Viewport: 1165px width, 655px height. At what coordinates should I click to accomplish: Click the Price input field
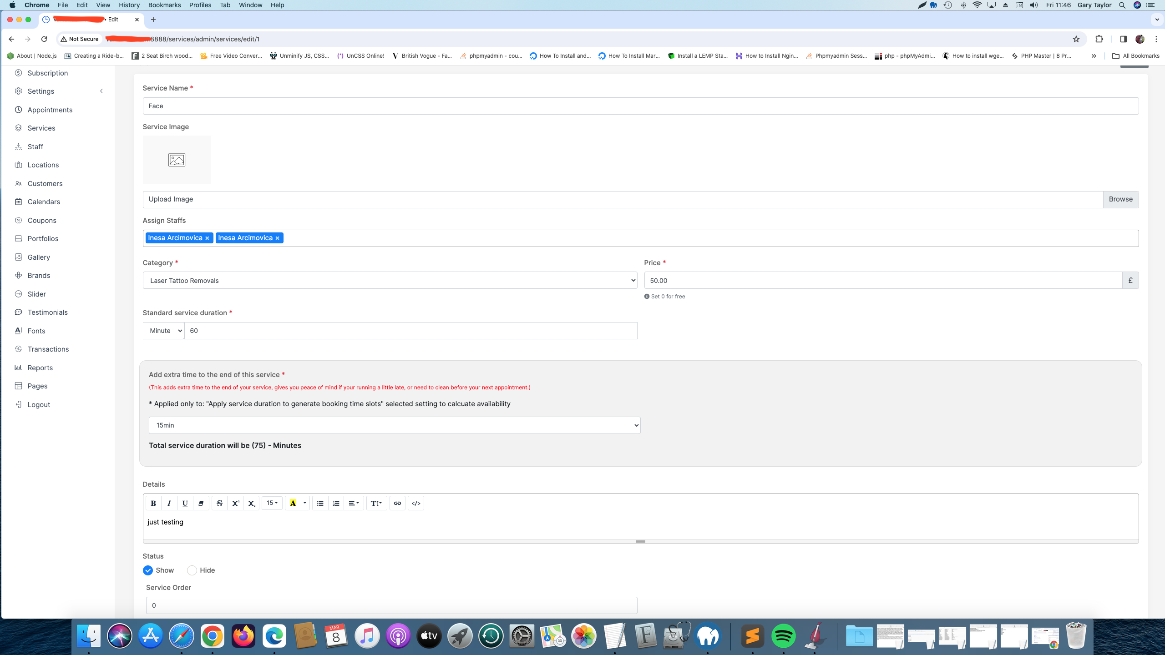coord(883,281)
